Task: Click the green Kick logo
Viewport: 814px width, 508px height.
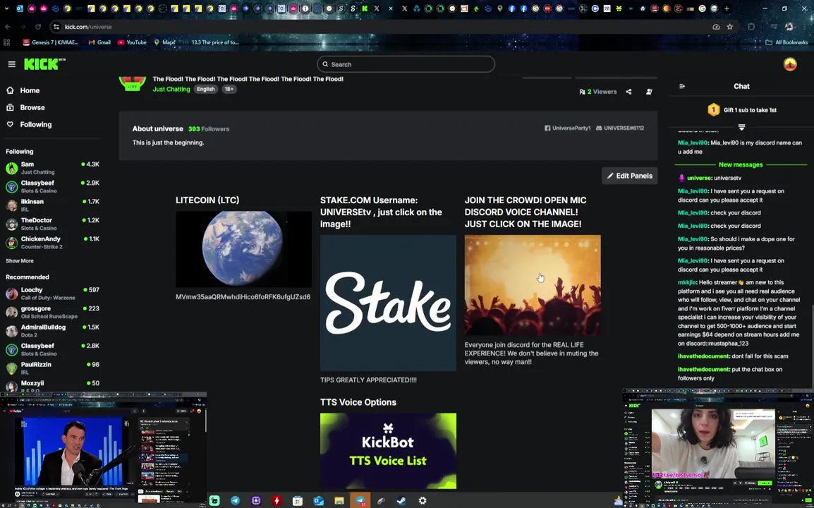Action: pyautogui.click(x=44, y=64)
